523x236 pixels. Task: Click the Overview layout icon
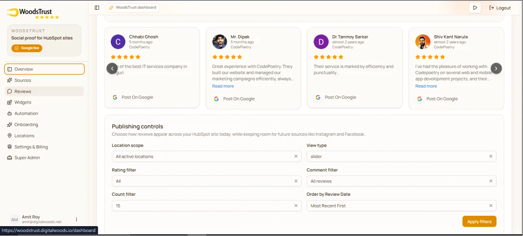coord(9,69)
